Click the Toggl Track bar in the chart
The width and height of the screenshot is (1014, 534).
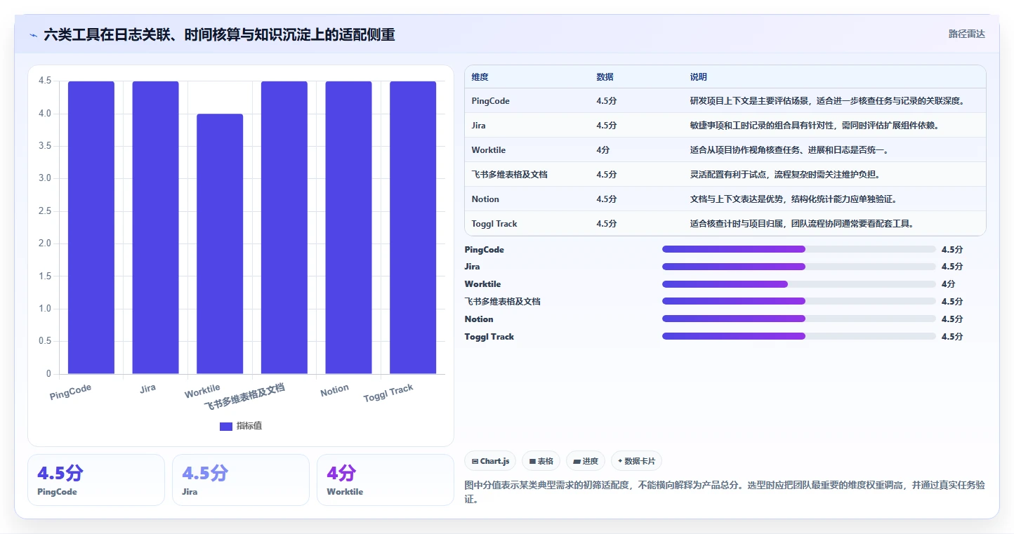(x=413, y=227)
